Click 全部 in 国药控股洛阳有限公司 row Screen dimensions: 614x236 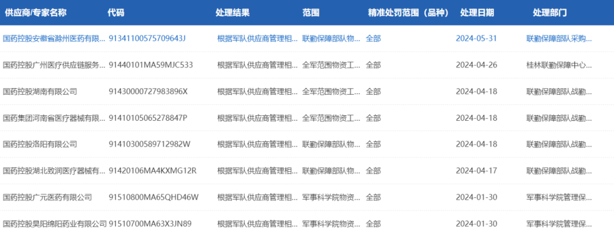click(373, 144)
